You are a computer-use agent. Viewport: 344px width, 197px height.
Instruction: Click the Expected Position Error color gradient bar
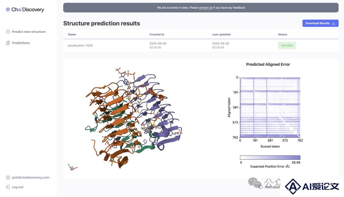270,157
